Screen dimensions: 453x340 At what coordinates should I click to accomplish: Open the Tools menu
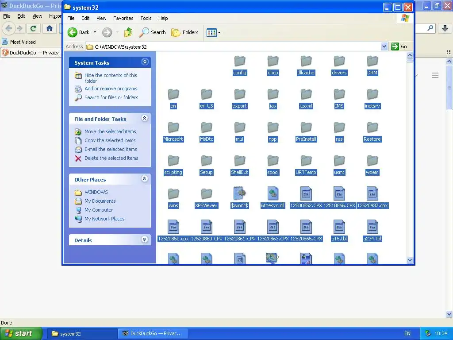point(146,18)
